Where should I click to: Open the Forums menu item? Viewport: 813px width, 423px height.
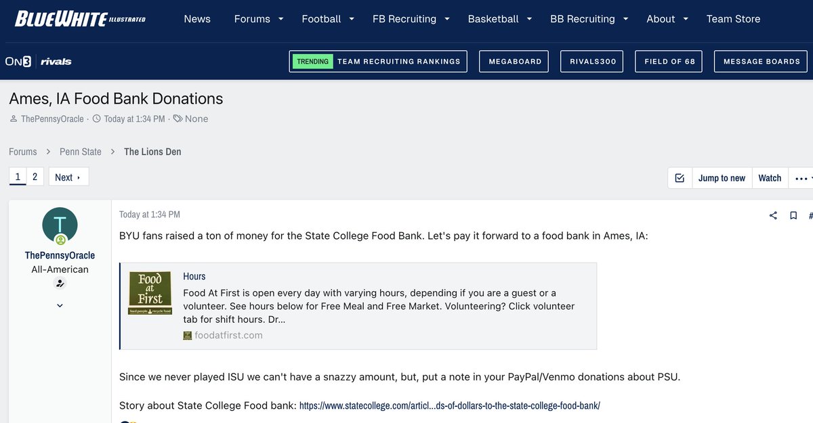[252, 19]
